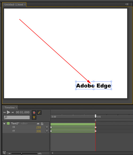Image resolution: width=133 pixels, height=155 pixels.
Task: Close the Timeline panel tab
Action: pyautogui.click(x=16, y=107)
